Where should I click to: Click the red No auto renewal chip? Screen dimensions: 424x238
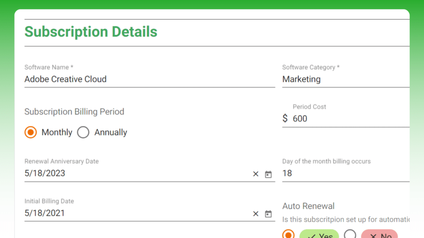pos(379,234)
